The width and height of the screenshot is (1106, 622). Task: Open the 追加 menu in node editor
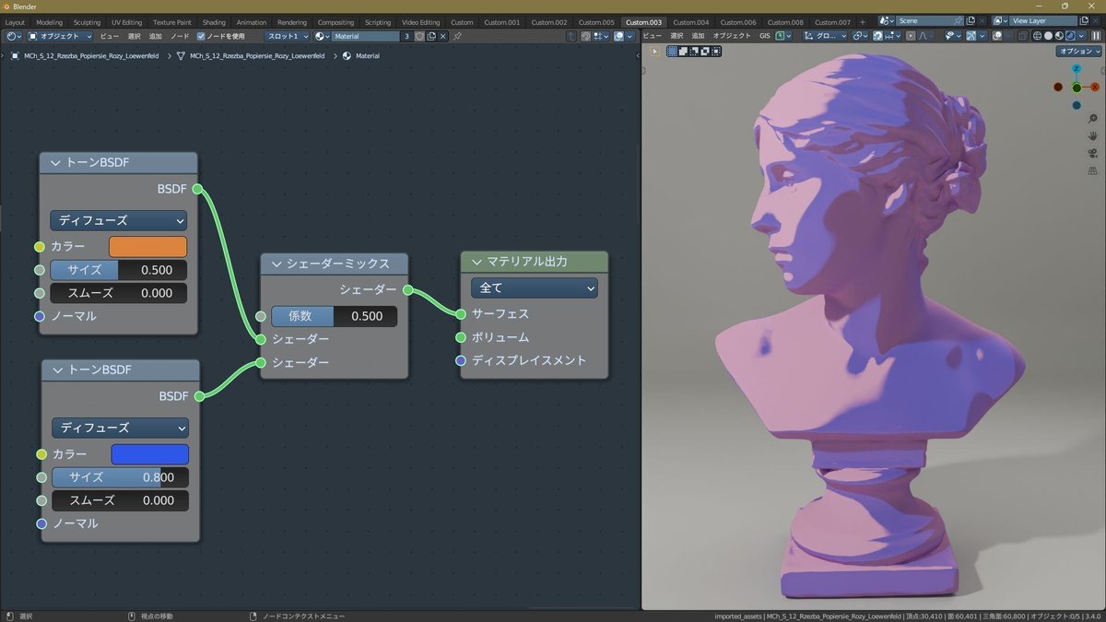click(x=155, y=36)
